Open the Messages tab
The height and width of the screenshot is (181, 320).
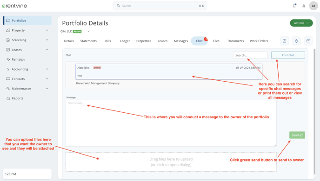[181, 41]
